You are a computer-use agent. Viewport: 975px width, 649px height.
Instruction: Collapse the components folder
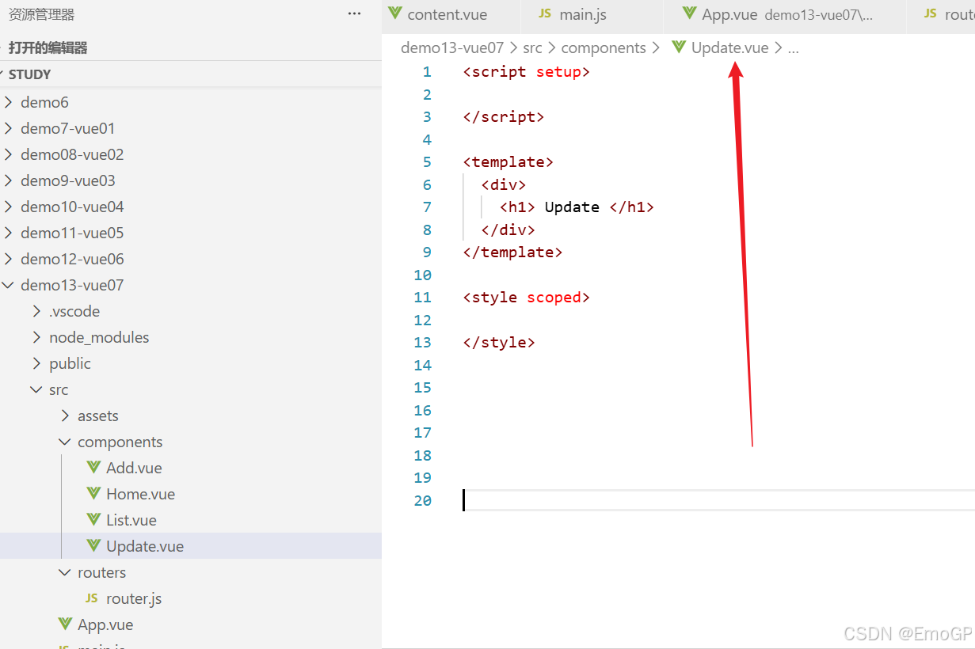(66, 442)
